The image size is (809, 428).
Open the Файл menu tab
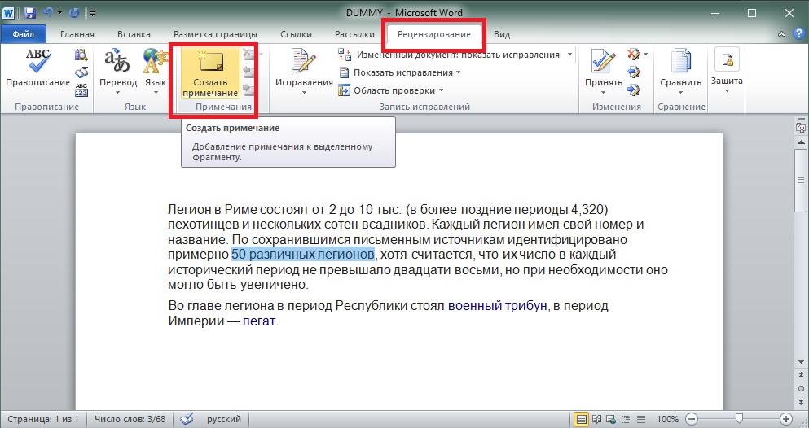(x=24, y=34)
